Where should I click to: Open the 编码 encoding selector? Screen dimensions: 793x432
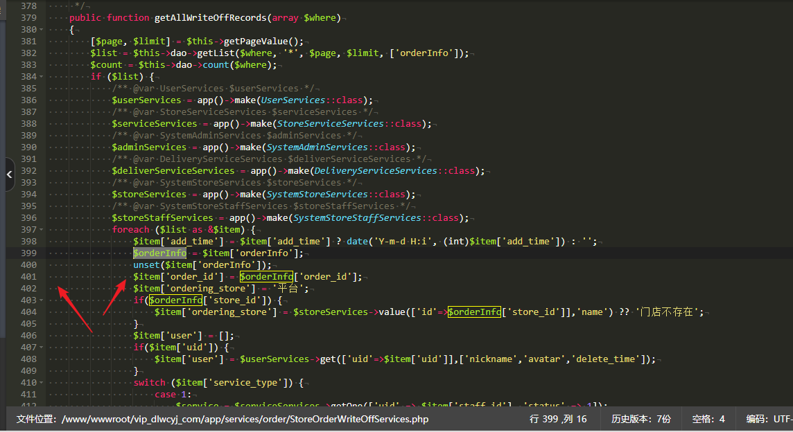pyautogui.click(x=768, y=419)
